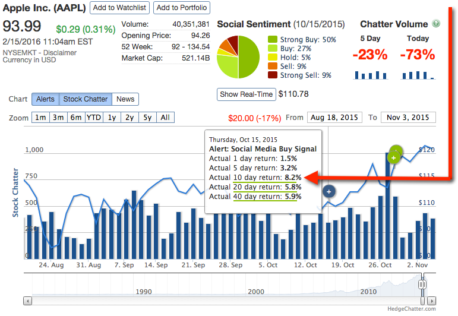Open HedgeChatter.com credit link
The image size is (458, 316).
pos(412,309)
